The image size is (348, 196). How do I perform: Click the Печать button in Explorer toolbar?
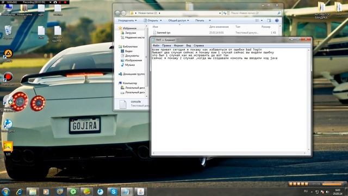pyautogui.click(x=200, y=21)
